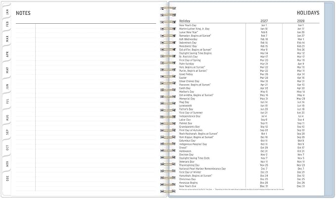This screenshot has width=336, height=199.
Task: Click the first line of the notes area
Action: (x=86, y=26)
